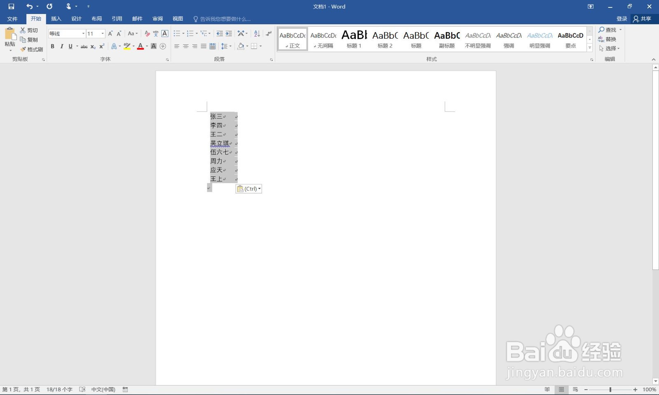Toggle underline formatting
The width and height of the screenshot is (659, 395).
pyautogui.click(x=70, y=46)
